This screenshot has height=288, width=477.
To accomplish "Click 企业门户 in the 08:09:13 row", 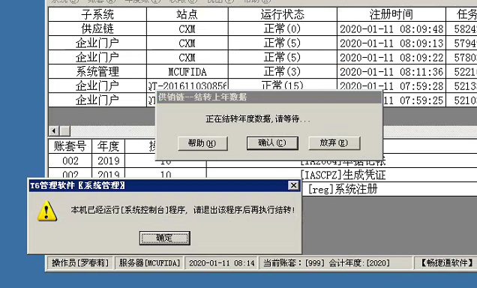I will [97, 43].
